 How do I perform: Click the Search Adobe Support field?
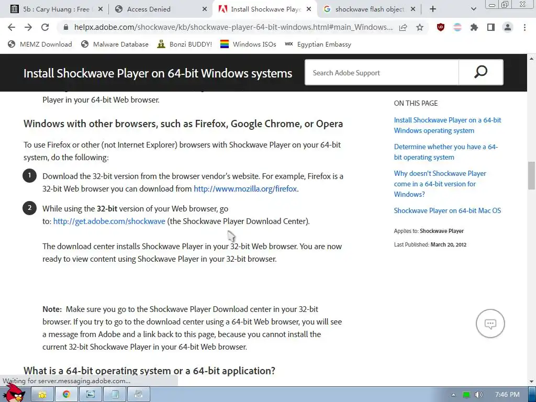click(x=382, y=72)
